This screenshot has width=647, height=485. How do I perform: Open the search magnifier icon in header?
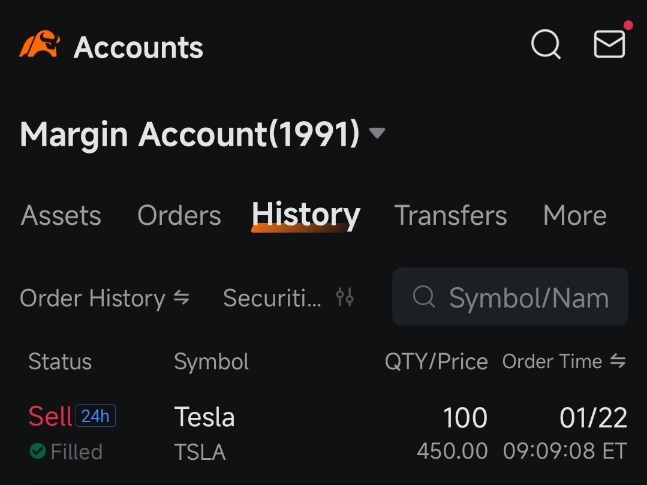pos(546,44)
